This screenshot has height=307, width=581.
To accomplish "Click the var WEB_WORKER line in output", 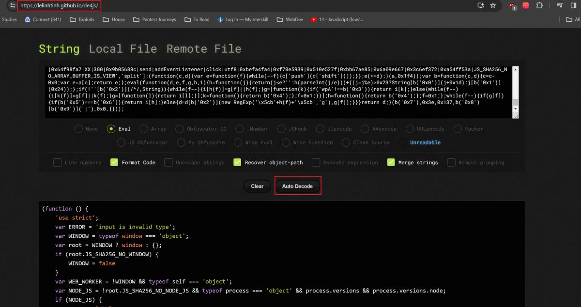I will click(144, 282).
